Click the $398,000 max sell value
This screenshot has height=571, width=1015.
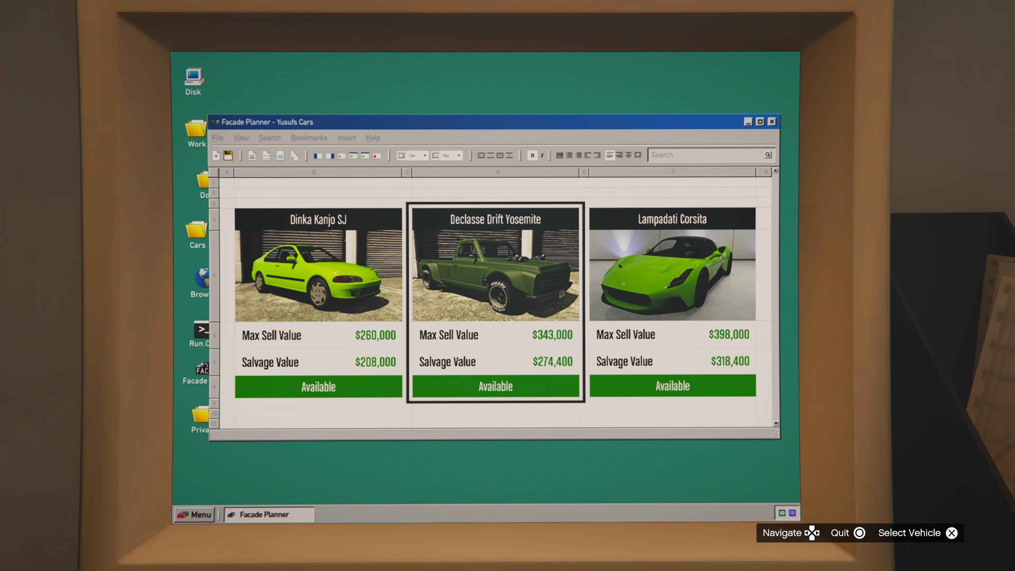tap(729, 335)
